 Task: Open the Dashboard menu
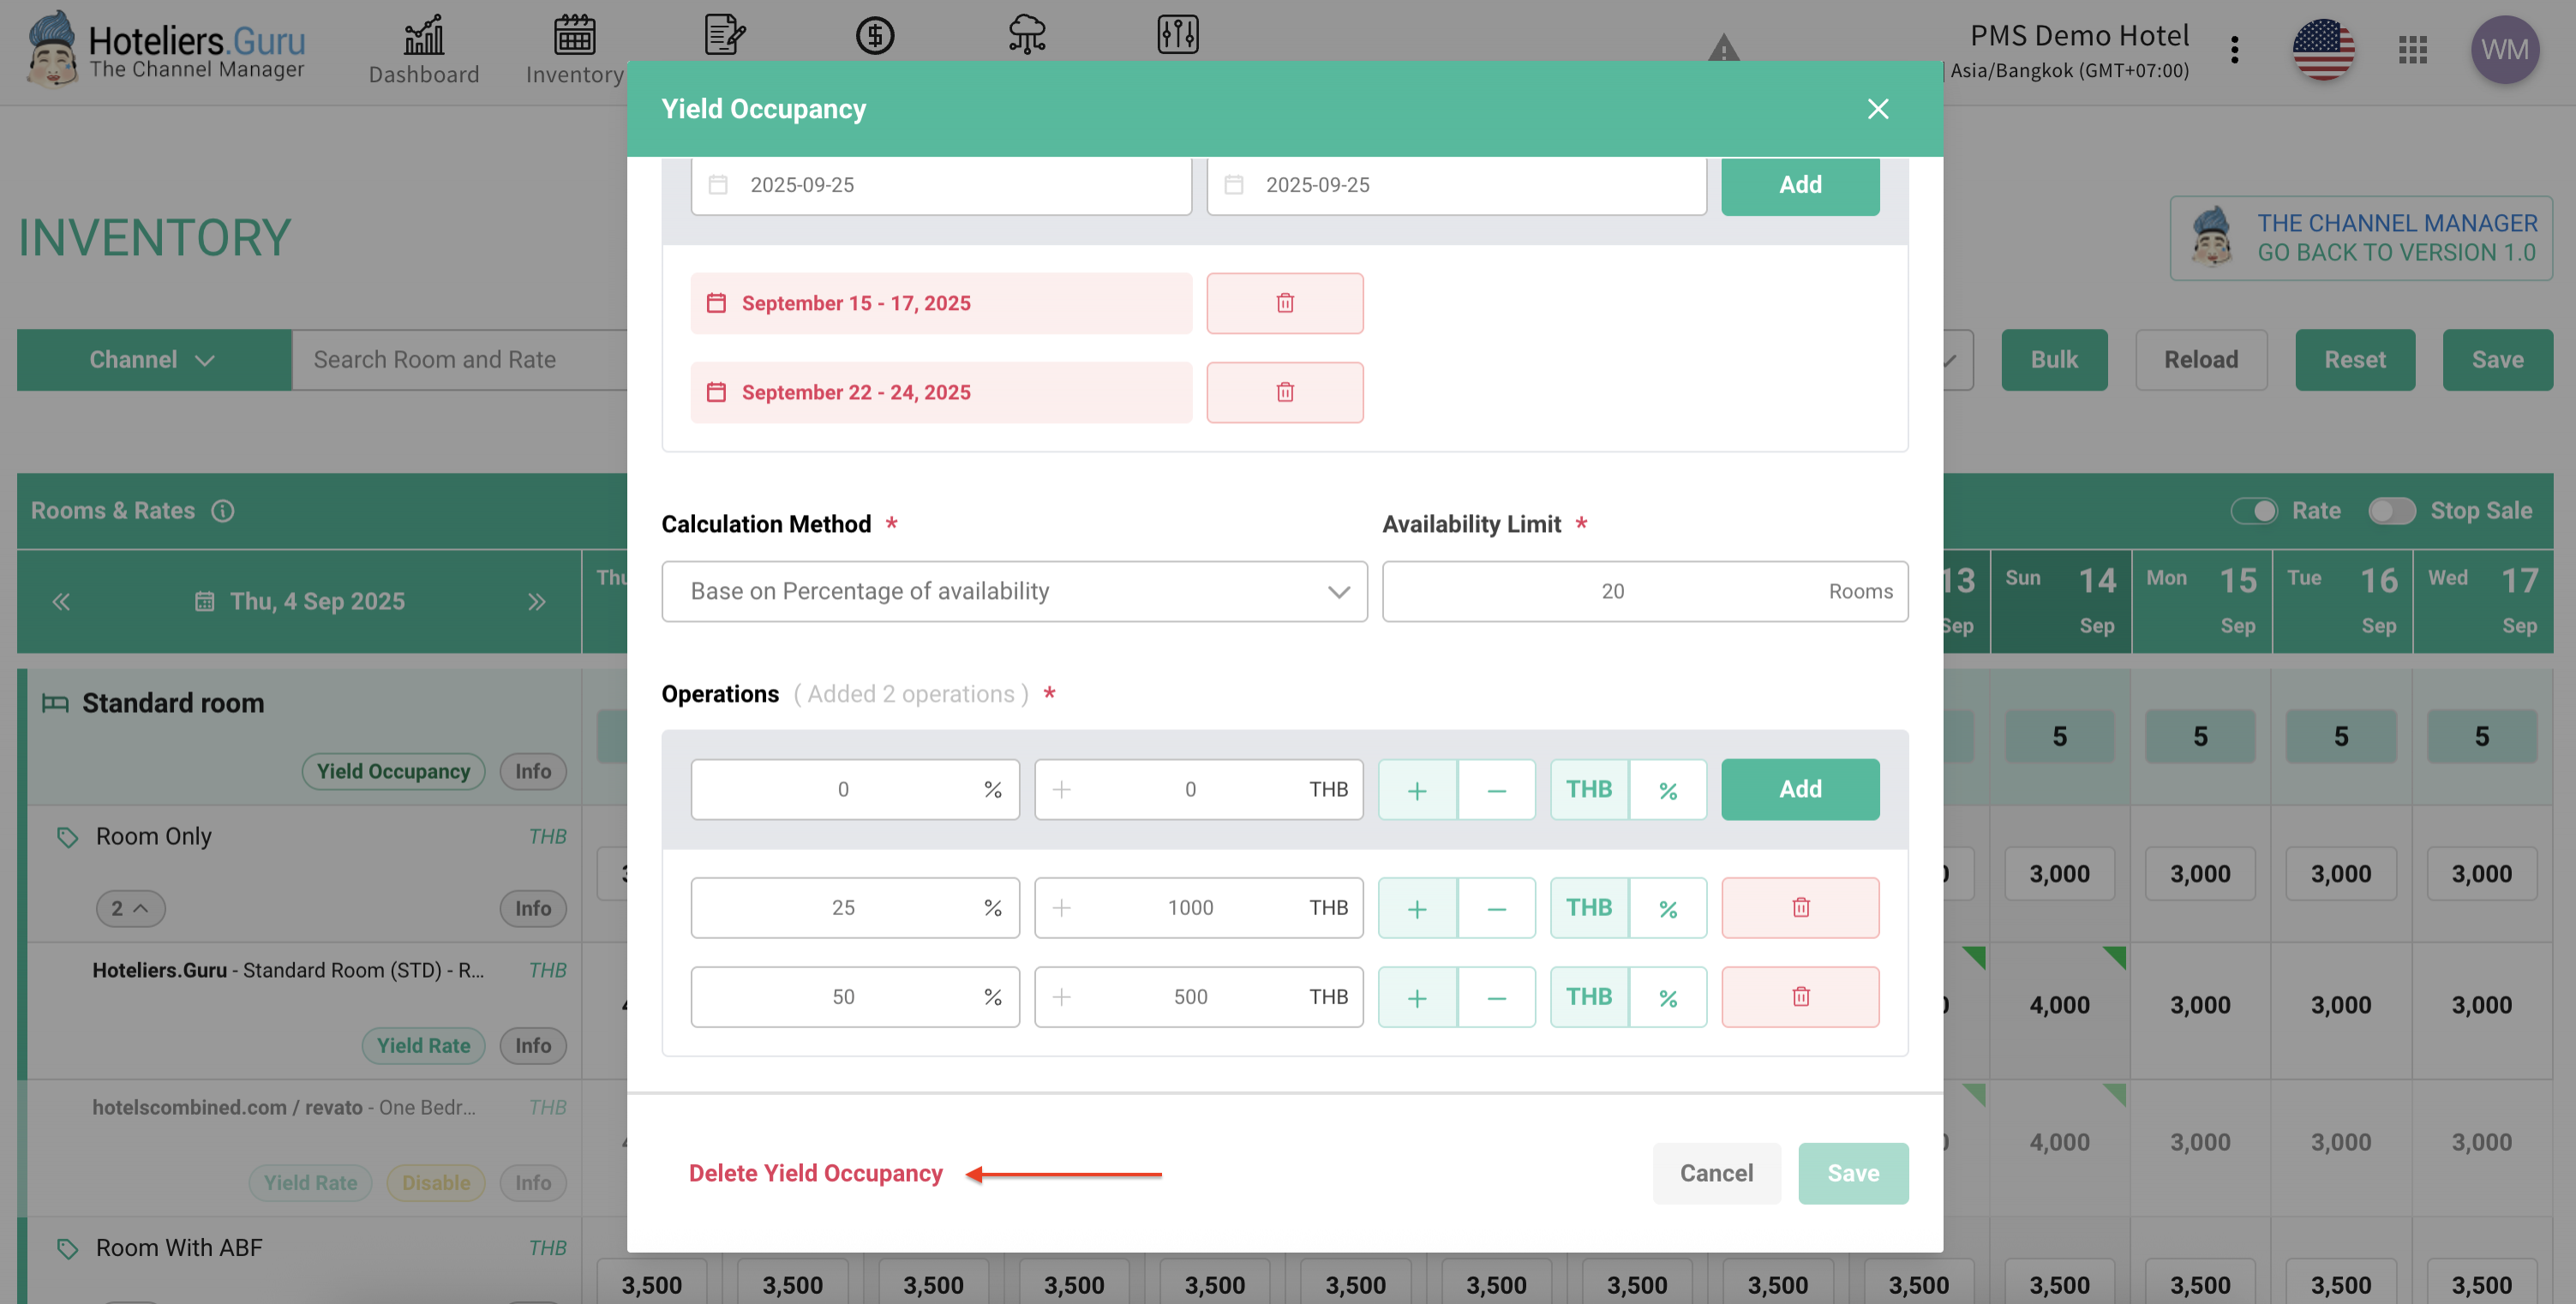[x=423, y=49]
